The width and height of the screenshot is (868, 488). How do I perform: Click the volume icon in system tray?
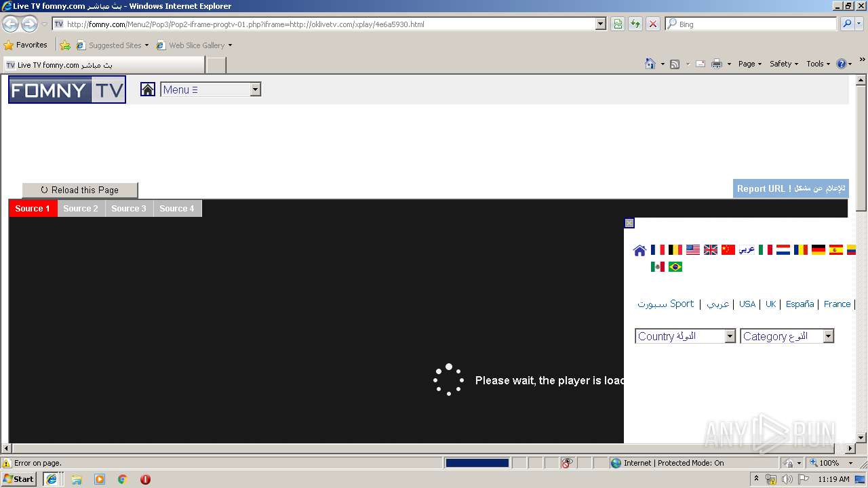(x=787, y=479)
